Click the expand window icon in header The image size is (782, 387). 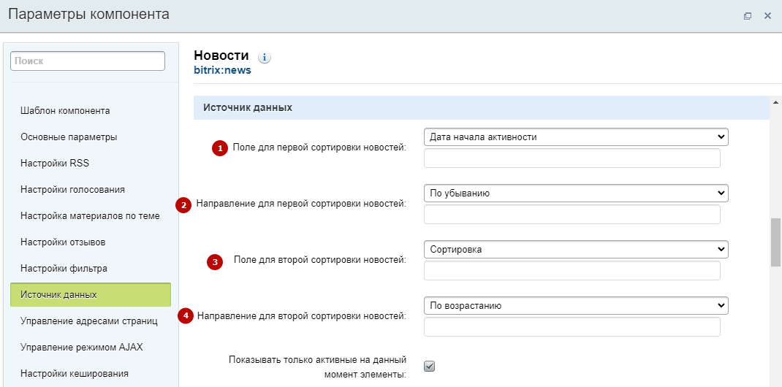point(747,16)
